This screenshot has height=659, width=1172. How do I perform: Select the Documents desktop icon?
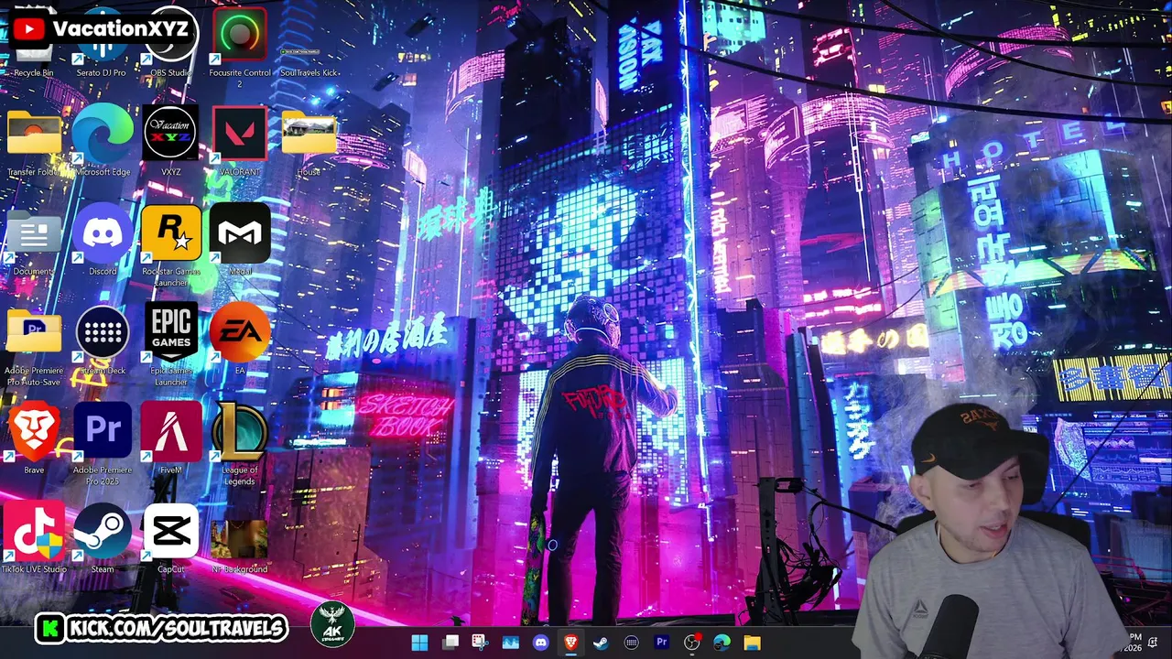point(34,240)
